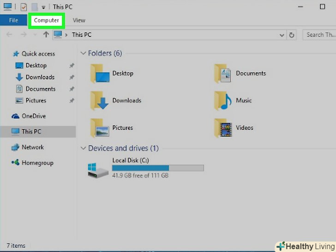
Task: Open the recent locations dropdown arrow
Action: pyautogui.click(x=35, y=35)
